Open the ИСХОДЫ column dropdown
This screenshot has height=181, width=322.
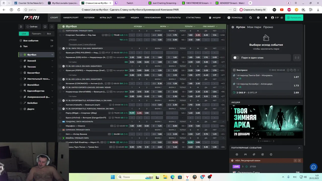[139, 26]
